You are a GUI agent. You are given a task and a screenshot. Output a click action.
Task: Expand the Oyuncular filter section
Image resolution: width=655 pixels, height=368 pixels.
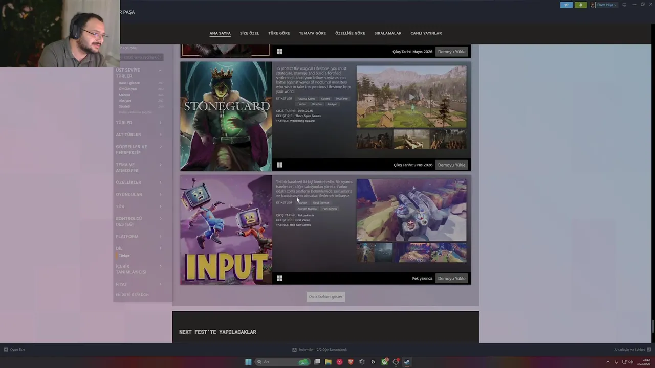tap(139, 194)
